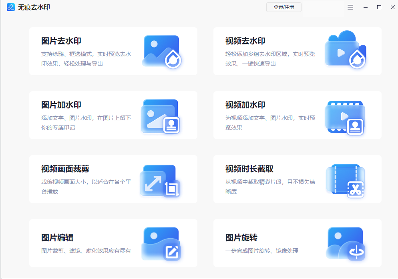The image size is (398, 279).
Task: Open the hamburger menu in title bar
Action: [x=350, y=7]
